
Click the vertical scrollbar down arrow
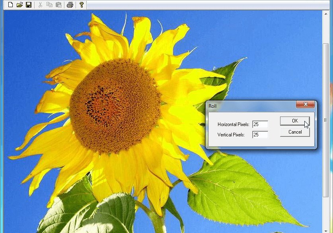tap(326, 231)
